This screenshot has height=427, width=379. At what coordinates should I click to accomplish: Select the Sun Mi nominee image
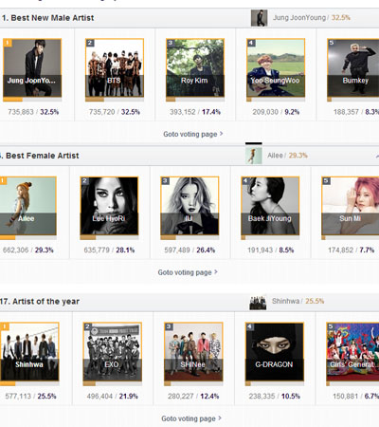(351, 206)
